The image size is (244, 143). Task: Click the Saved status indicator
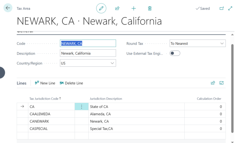[x=203, y=8]
